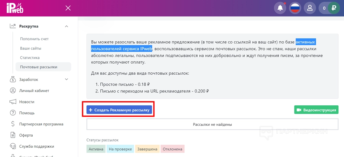
Task: Click the Новости megaphone icon
Action: [x=13, y=102]
